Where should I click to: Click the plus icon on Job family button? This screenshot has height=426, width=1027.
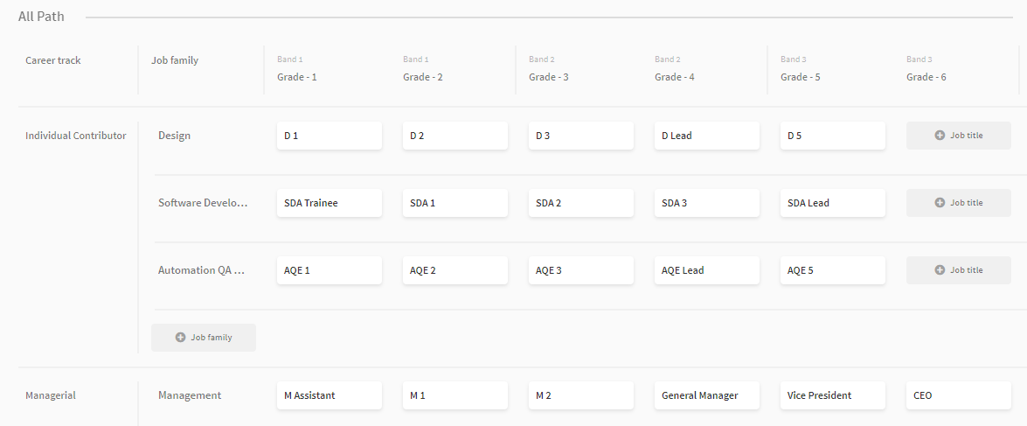[x=180, y=338]
